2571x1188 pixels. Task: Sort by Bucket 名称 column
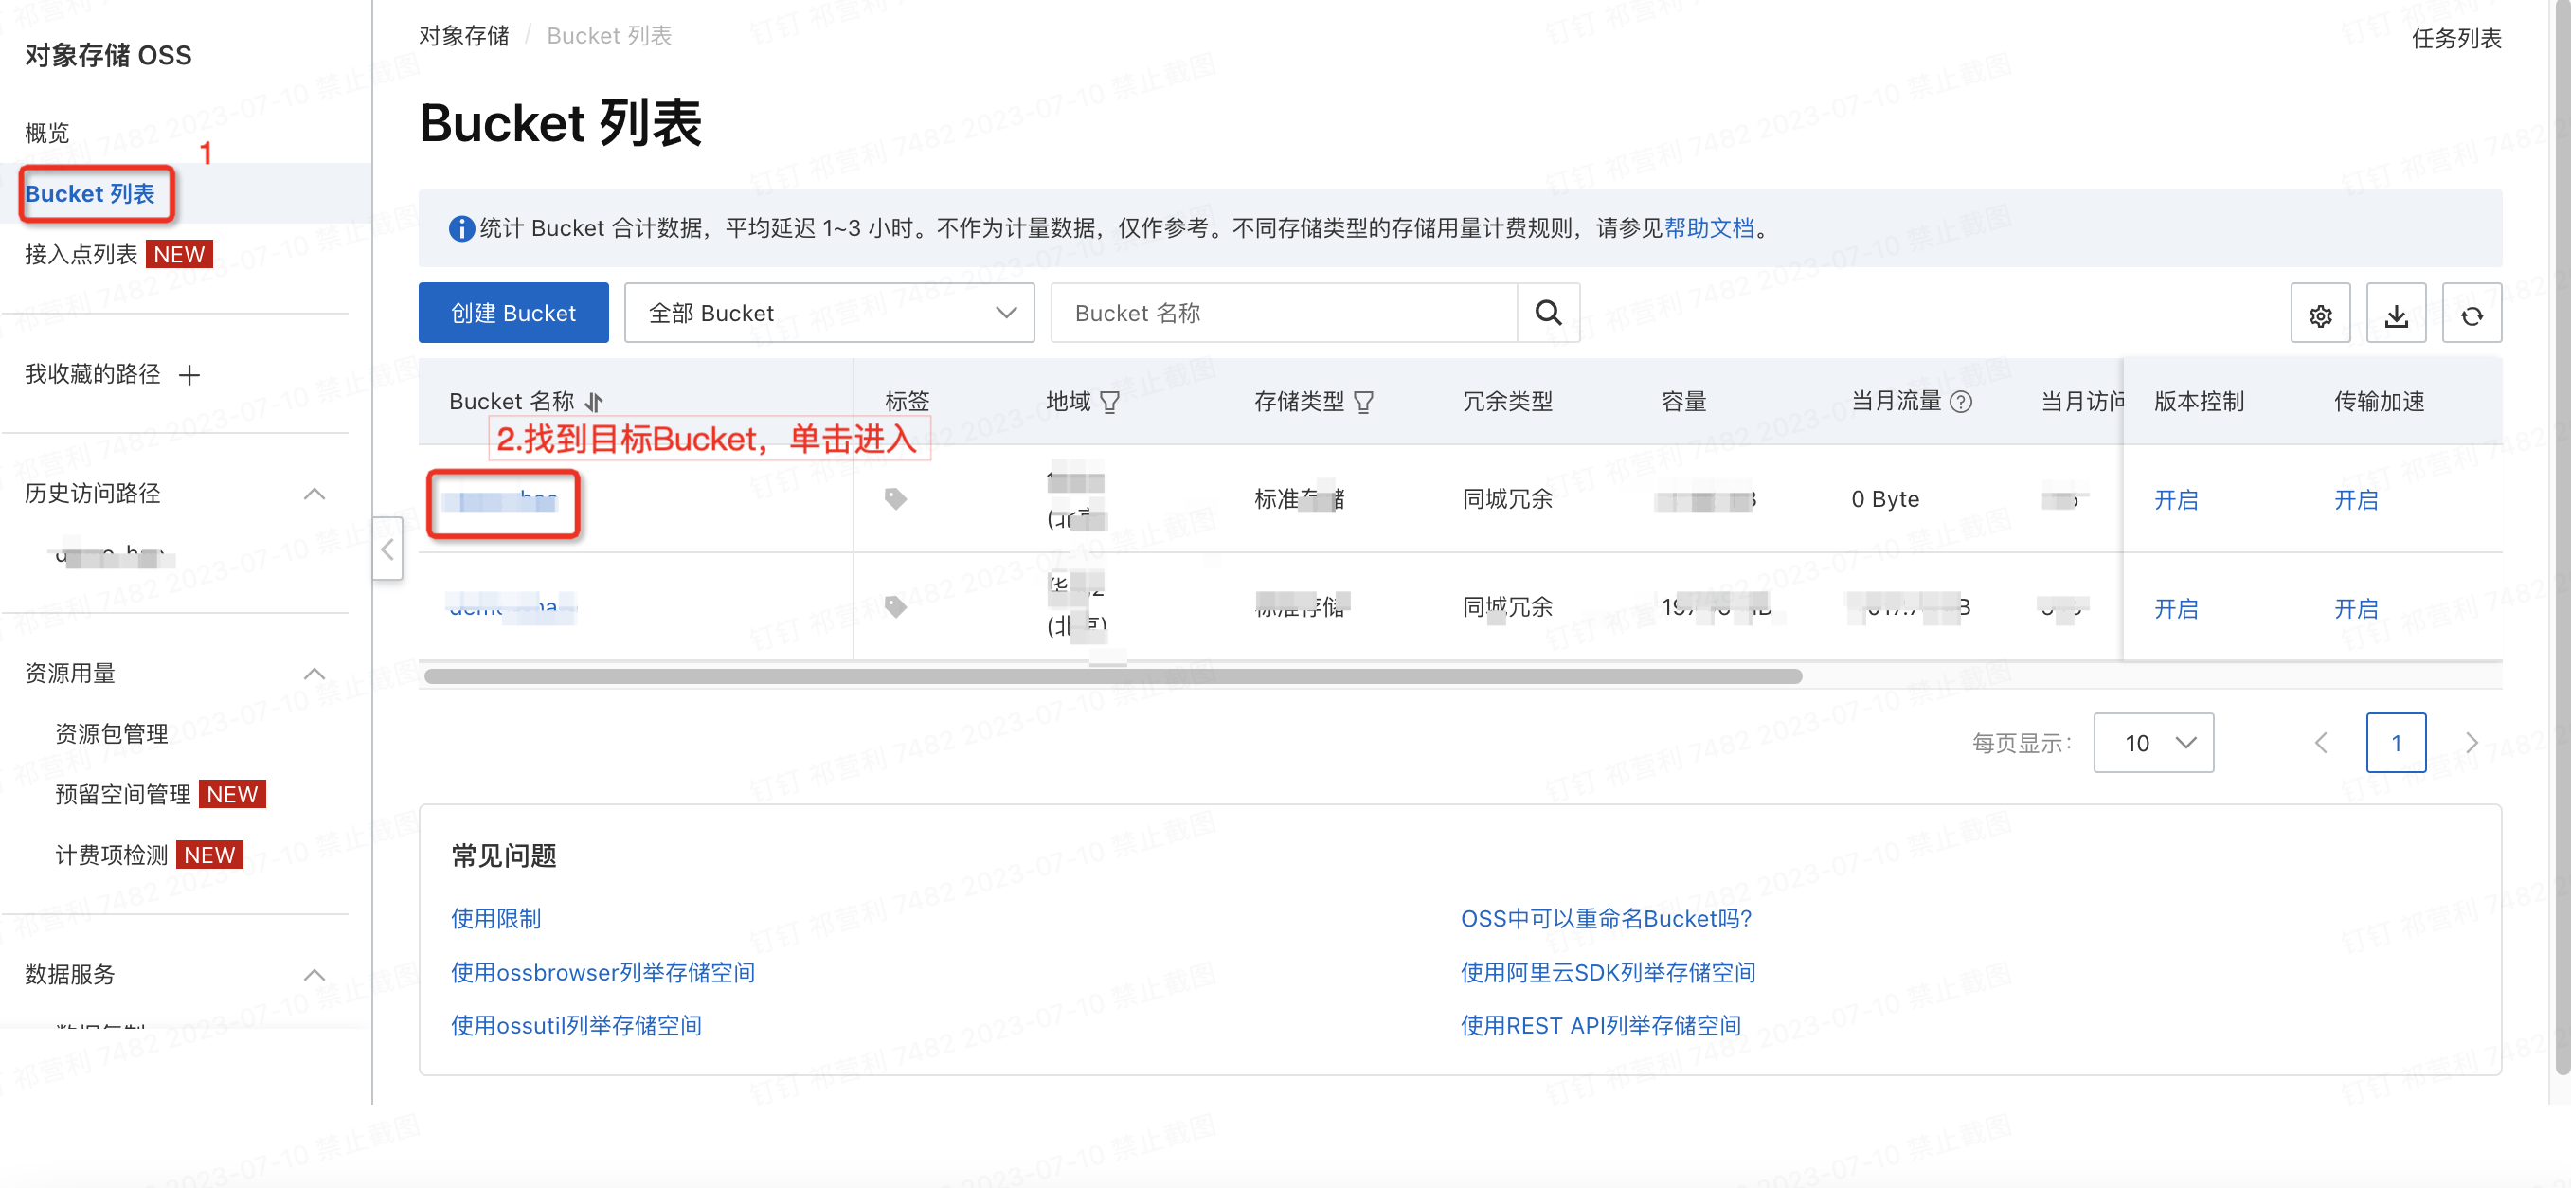click(x=595, y=402)
